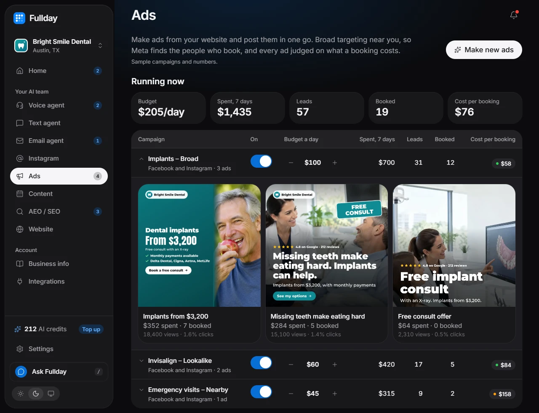Increase the Invisalign – Lookalike daily budget
The width and height of the screenshot is (539, 413).
[335, 365]
